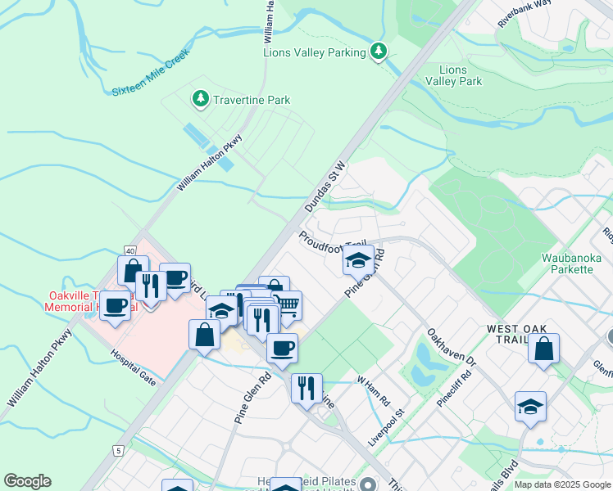Viewport: 613px width, 491px height.
Task: Click the Travertine Park tree marker
Action: pyautogui.click(x=201, y=100)
